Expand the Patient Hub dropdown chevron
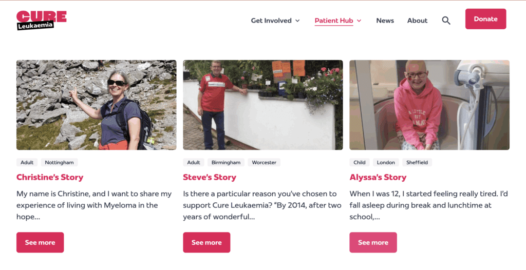The height and width of the screenshot is (270, 526). [x=359, y=21]
